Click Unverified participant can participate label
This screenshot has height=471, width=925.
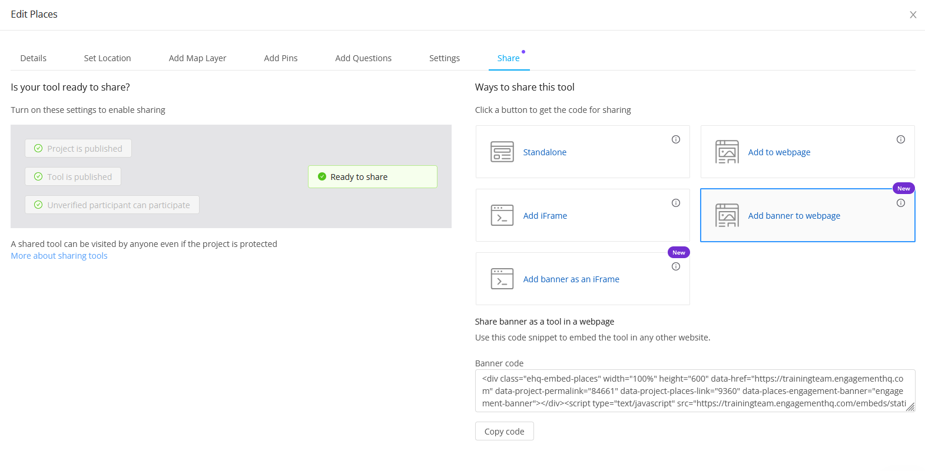[x=119, y=205]
